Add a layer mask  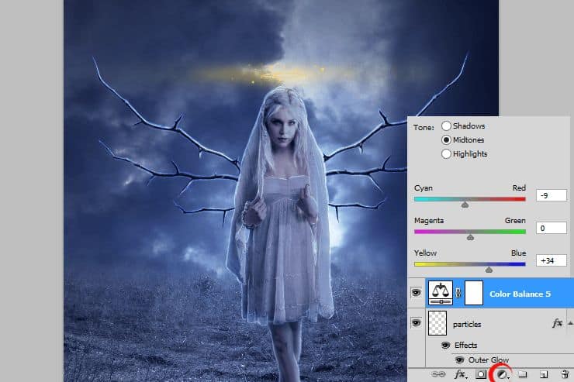pos(481,374)
